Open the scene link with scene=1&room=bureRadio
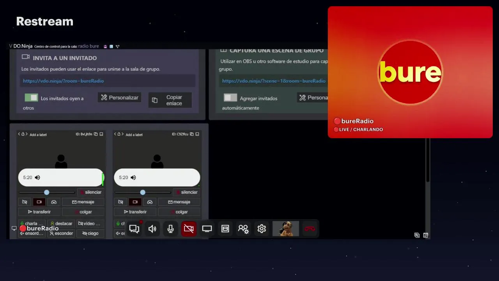The image size is (499, 281). pos(274,81)
